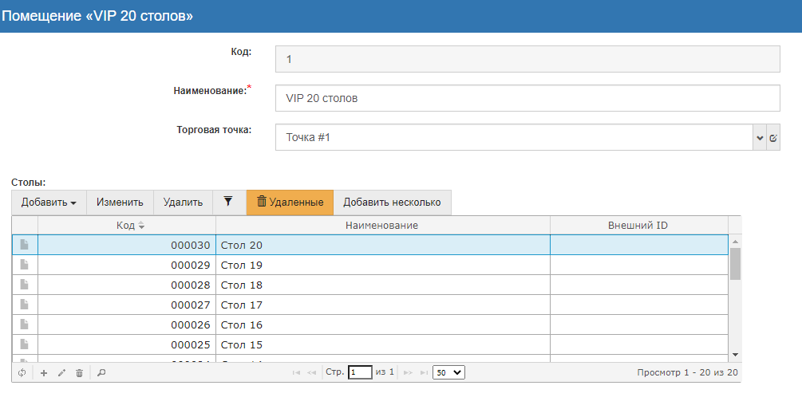Click the trash icon in table footer
Viewport: 802px width, 409px height.
pos(79,372)
